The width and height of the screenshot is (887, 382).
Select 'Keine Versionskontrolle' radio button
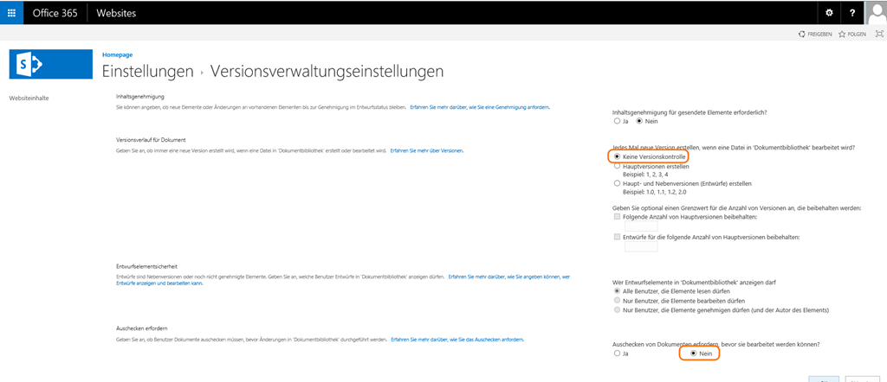point(617,156)
